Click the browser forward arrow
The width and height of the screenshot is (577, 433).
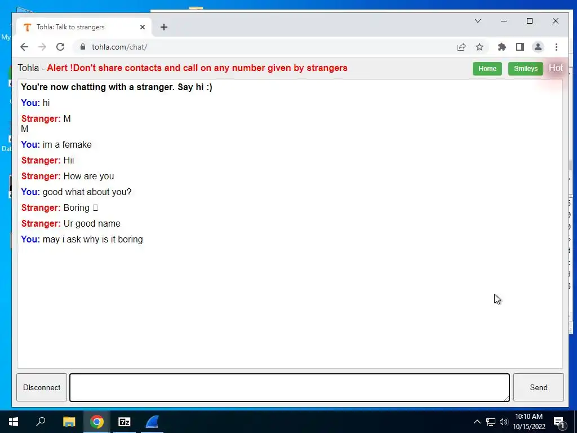42,47
